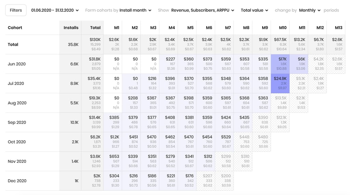Viewport: 350px width, 195px height.
Task: Click the Cohort column header
Action: [x=15, y=28]
